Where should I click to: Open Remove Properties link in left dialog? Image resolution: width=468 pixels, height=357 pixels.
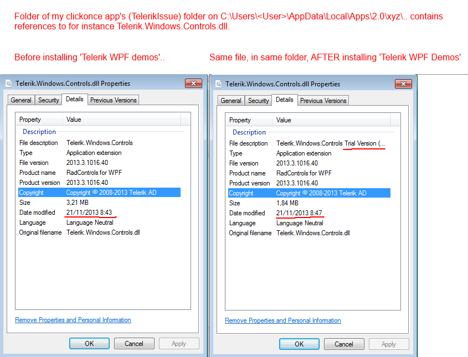pyautogui.click(x=73, y=320)
